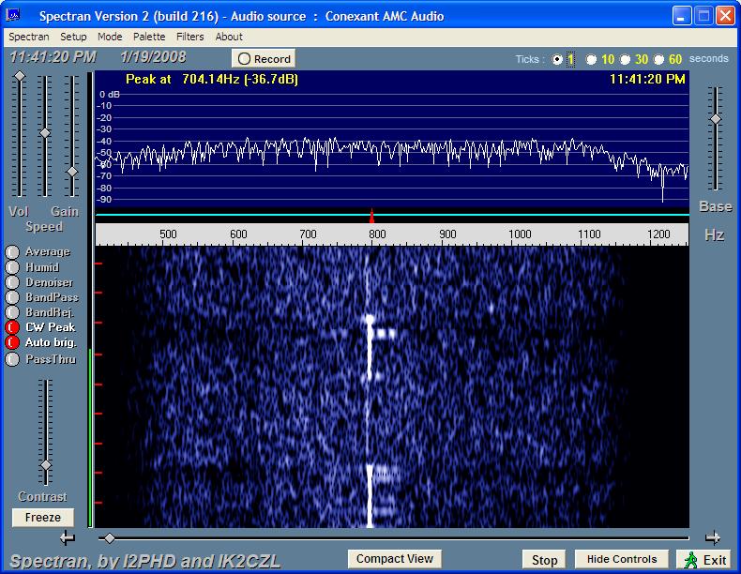Click the 1000 mark on frequency ruler
The image size is (741, 574).
(520, 234)
